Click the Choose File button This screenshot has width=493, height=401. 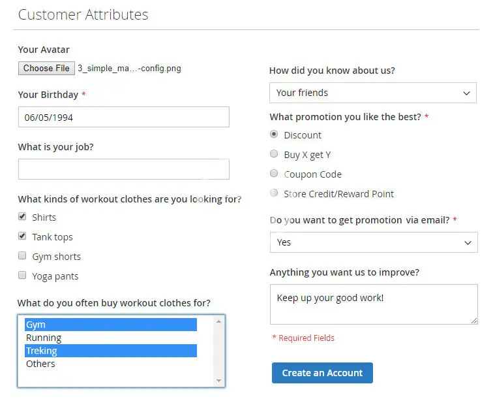pos(46,68)
